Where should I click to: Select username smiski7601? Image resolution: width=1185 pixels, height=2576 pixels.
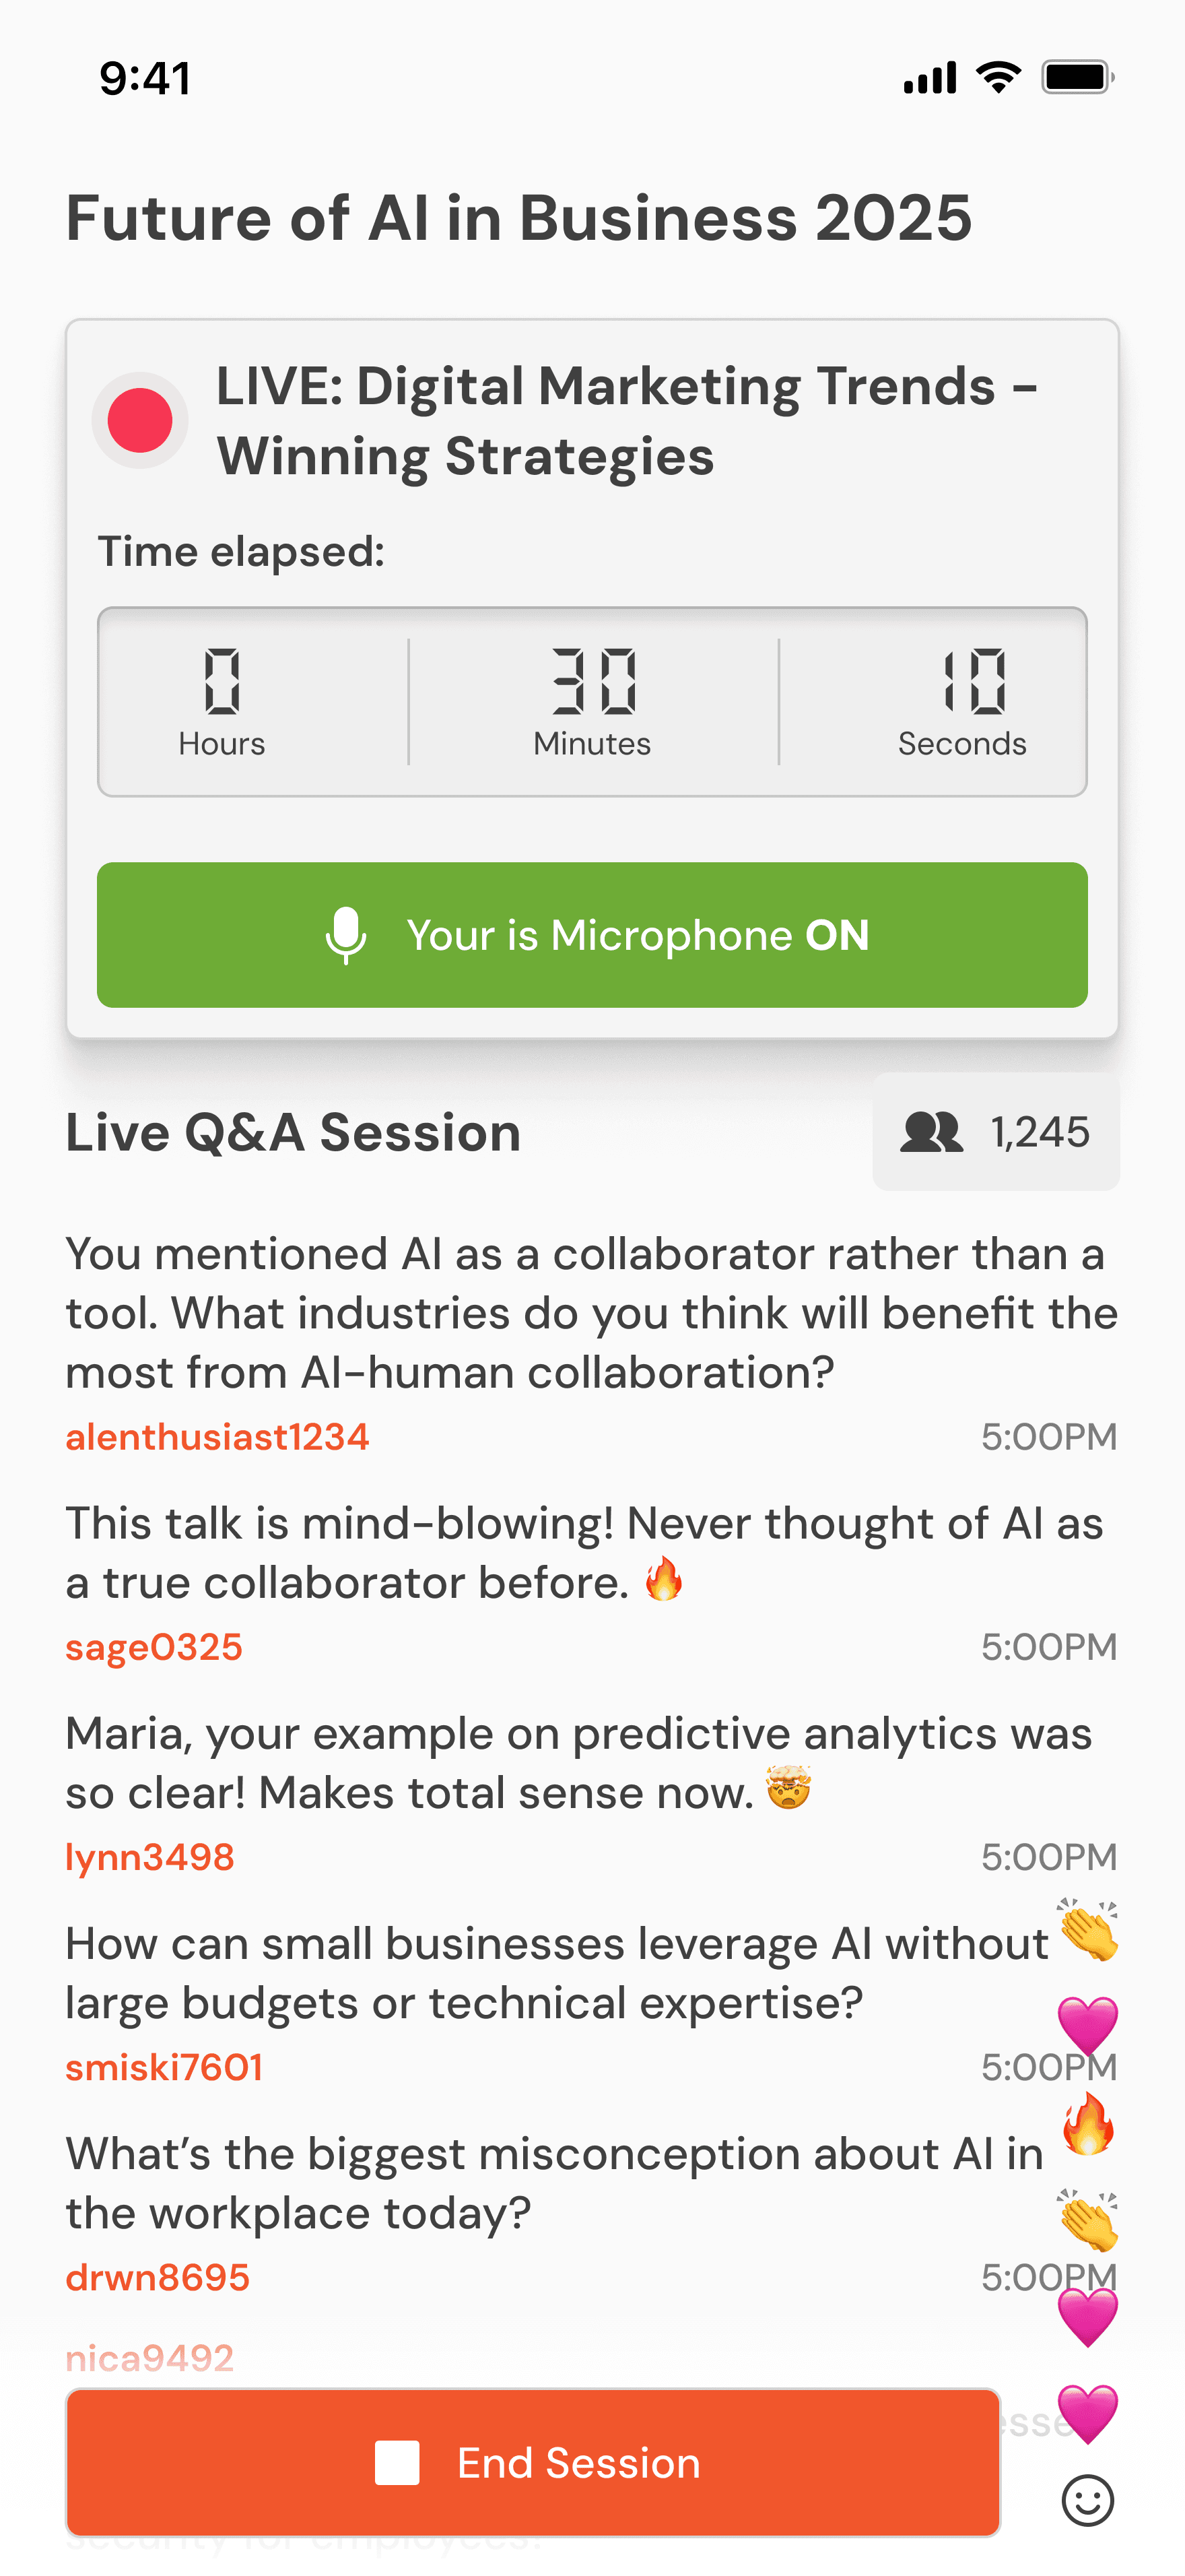(164, 2067)
